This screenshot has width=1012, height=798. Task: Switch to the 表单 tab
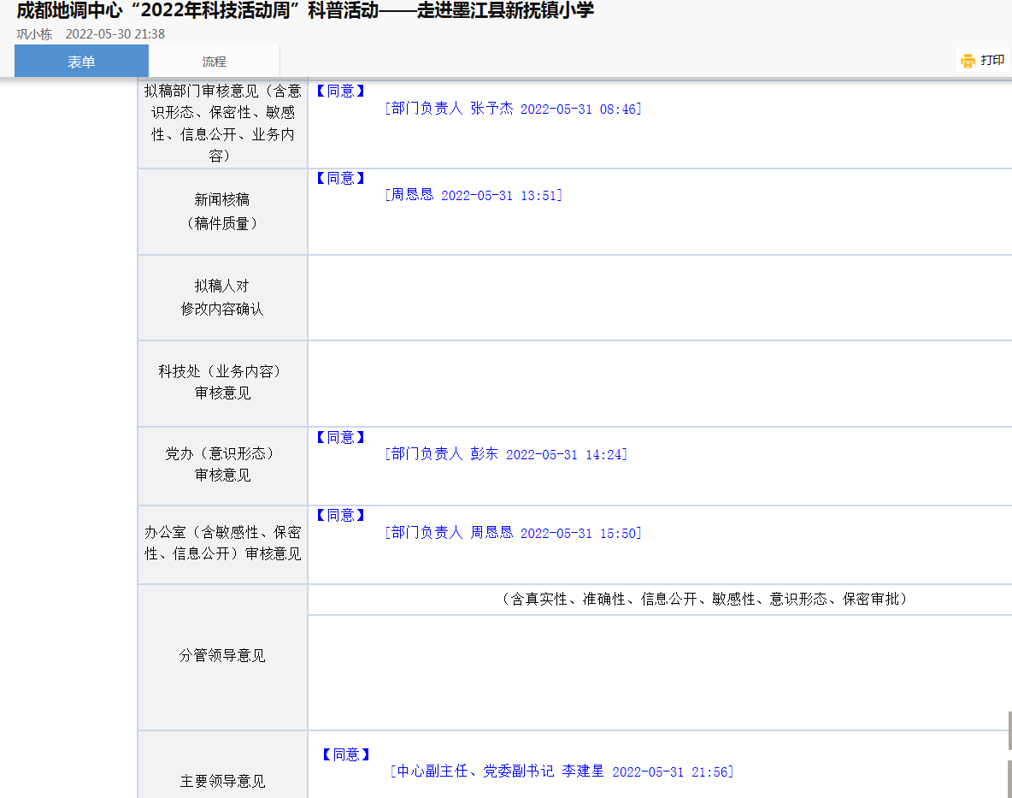pyautogui.click(x=81, y=62)
